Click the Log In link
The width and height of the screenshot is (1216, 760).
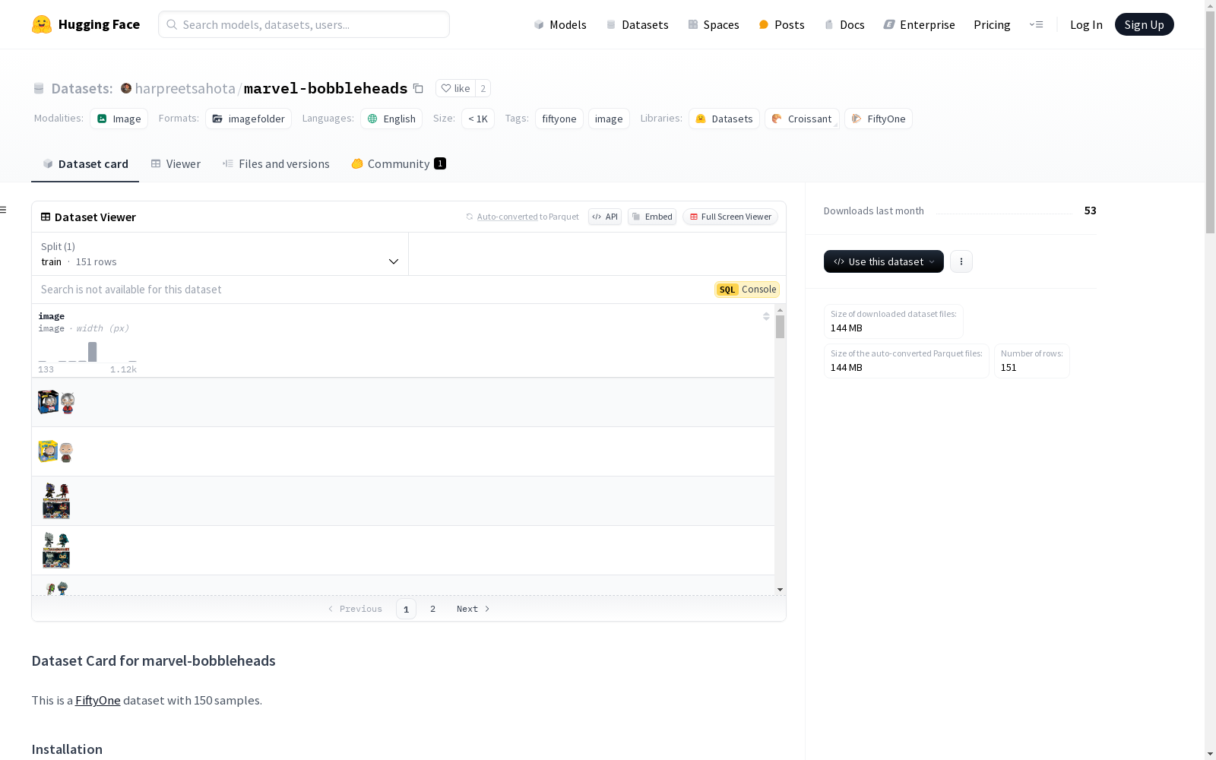1086,24
